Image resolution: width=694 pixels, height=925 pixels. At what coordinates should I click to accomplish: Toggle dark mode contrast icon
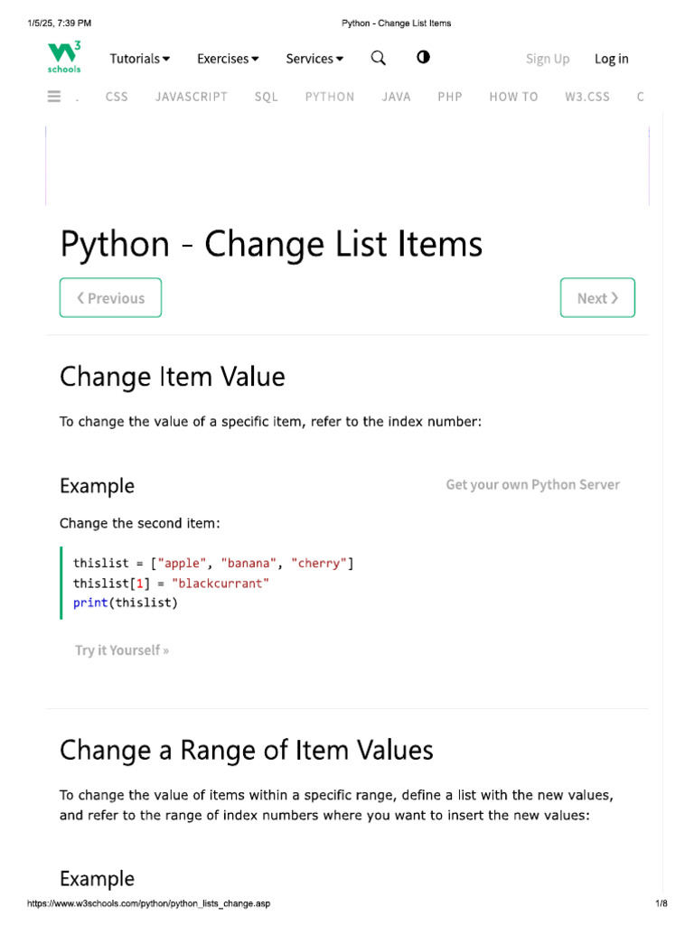tap(423, 57)
